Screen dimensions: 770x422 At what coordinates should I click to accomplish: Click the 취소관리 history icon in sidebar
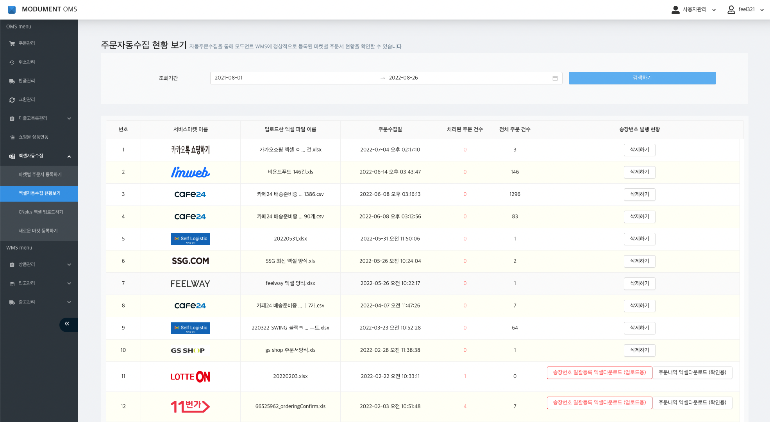click(12, 63)
